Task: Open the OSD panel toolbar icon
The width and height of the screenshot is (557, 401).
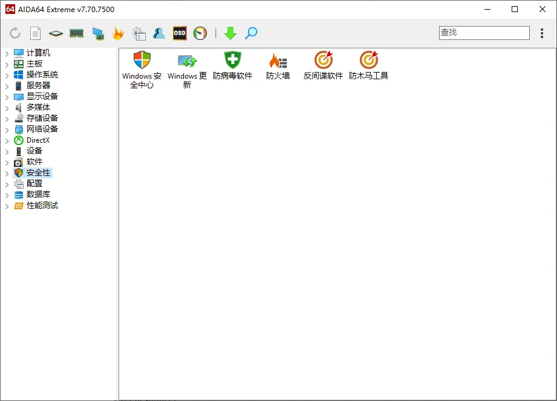Action: [180, 33]
